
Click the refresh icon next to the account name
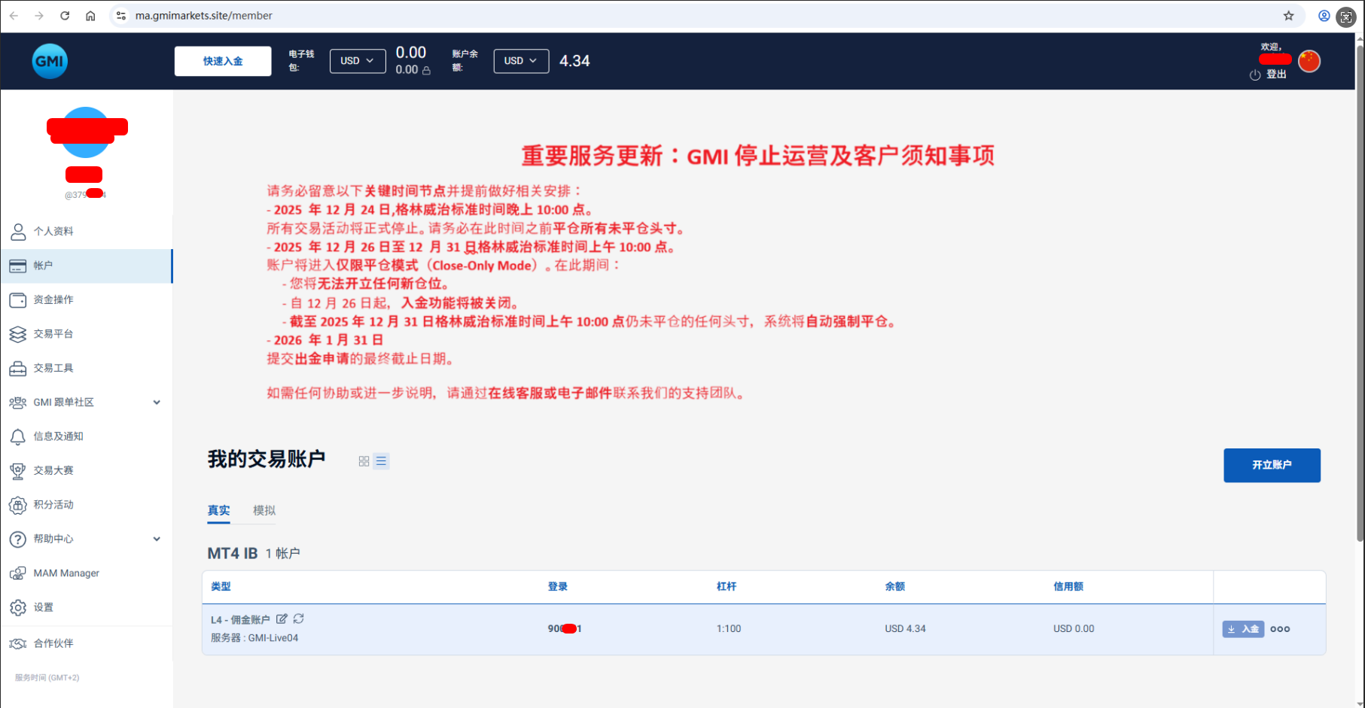tap(298, 618)
